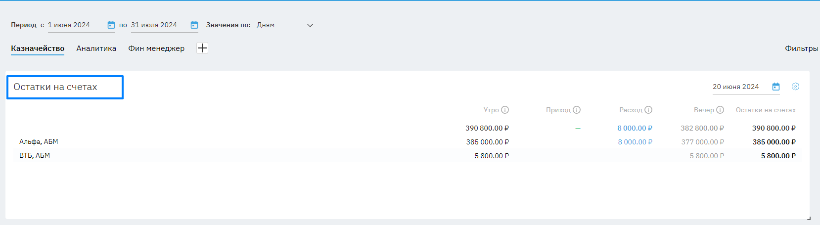Screen dimensions: 820x225
Task: Open calendar for the balances widget date
Action: [776, 87]
